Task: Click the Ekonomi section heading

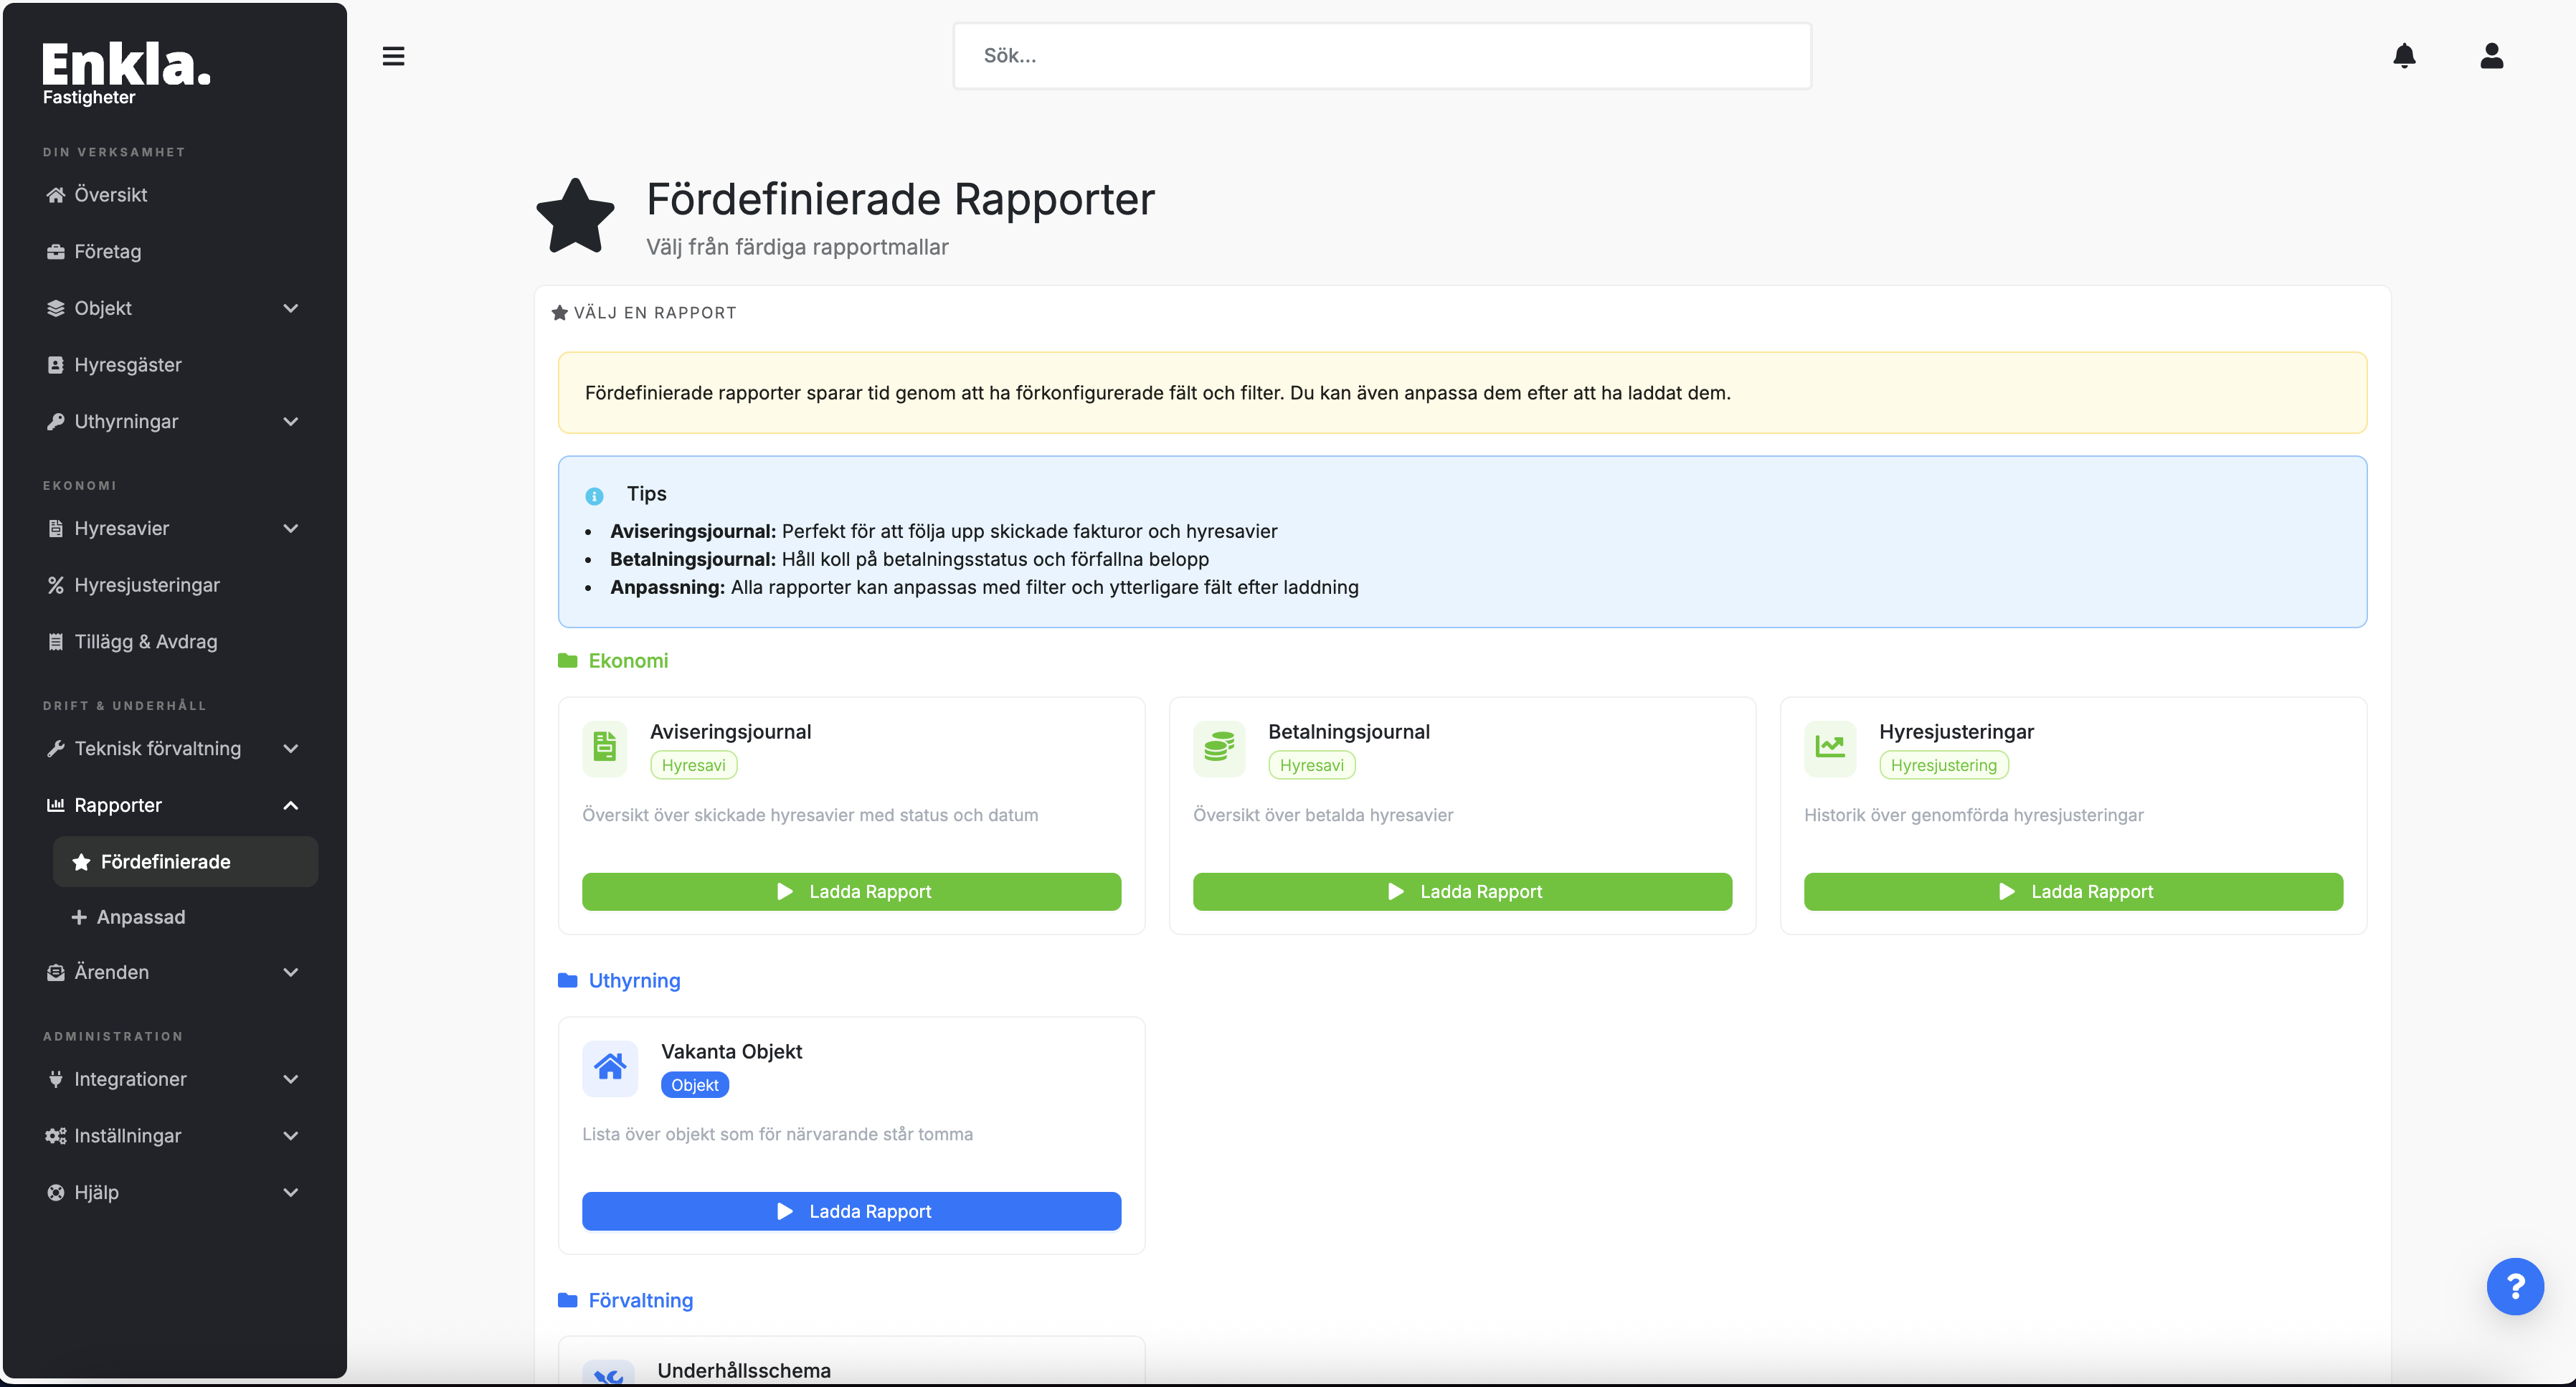Action: point(628,661)
